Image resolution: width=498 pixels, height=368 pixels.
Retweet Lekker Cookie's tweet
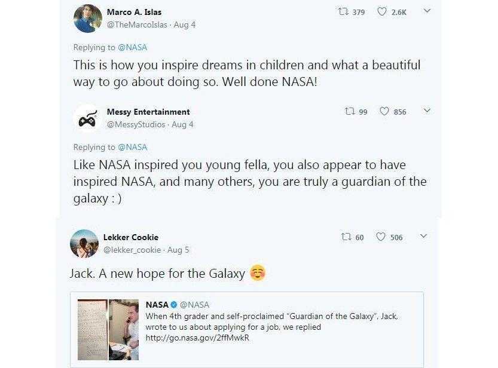pyautogui.click(x=346, y=237)
